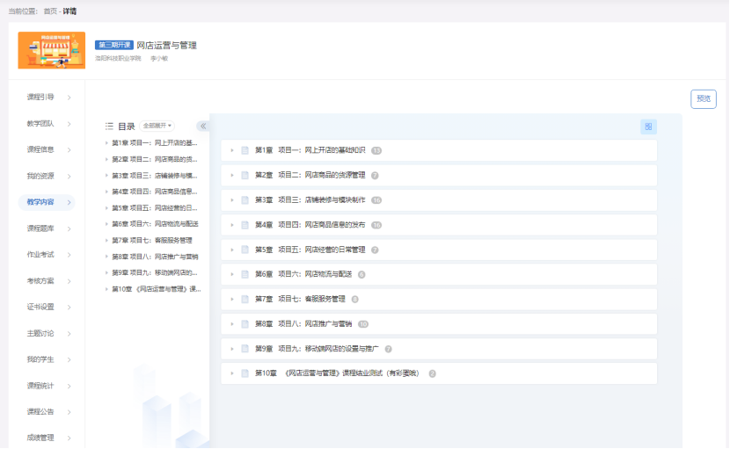Image resolution: width=730 pixels, height=449 pixels.
Task: Collapse the 目录 panel with double-chevron icon
Action: click(x=202, y=126)
